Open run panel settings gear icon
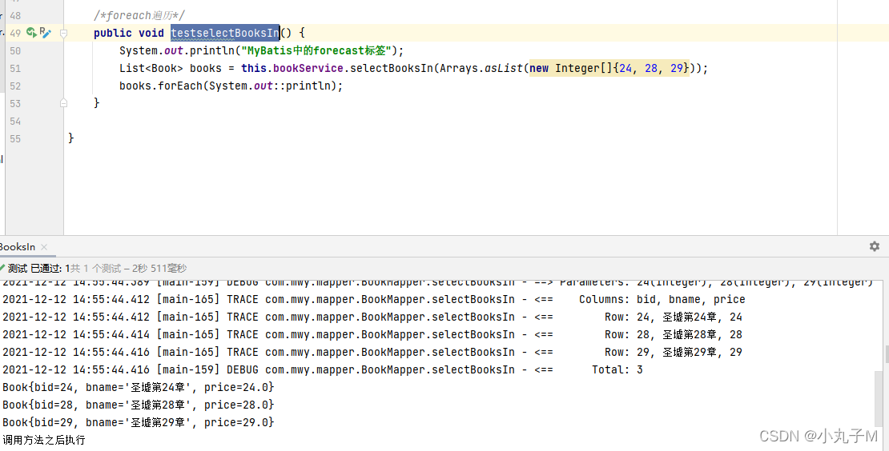This screenshot has width=889, height=451. tap(875, 246)
